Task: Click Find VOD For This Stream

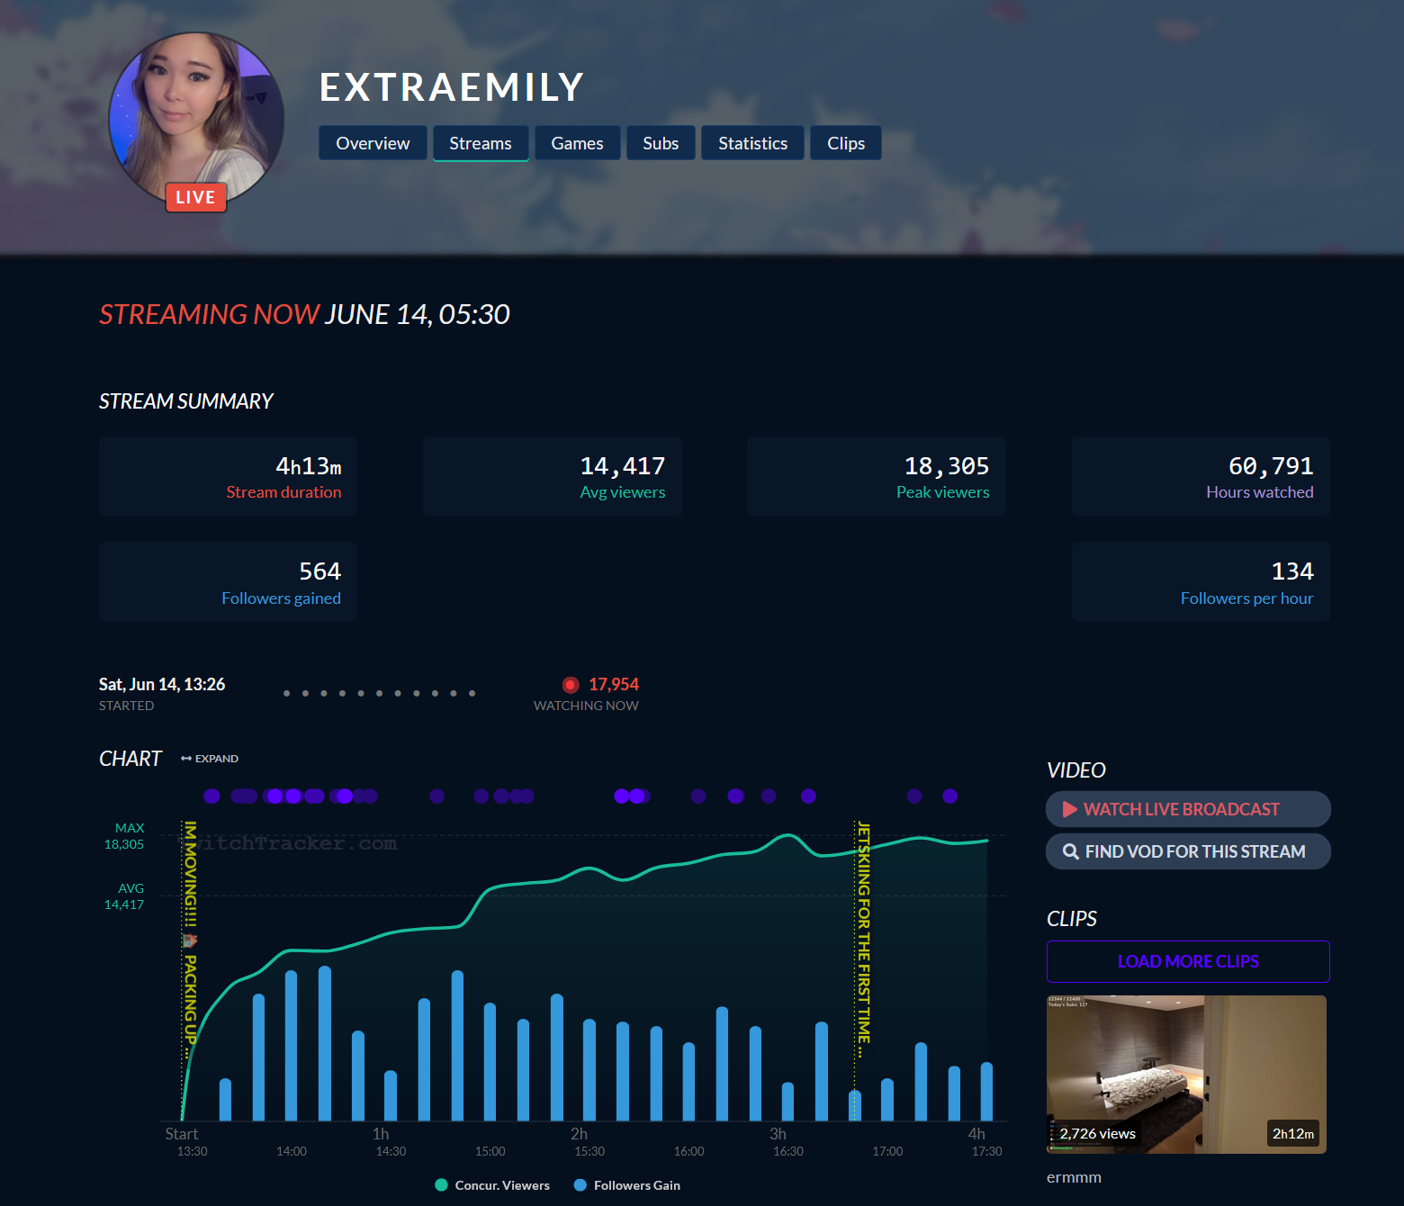Action: (1188, 851)
